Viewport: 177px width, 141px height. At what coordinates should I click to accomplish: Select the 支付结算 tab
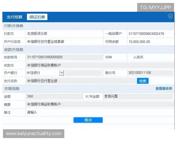(x=14, y=17)
